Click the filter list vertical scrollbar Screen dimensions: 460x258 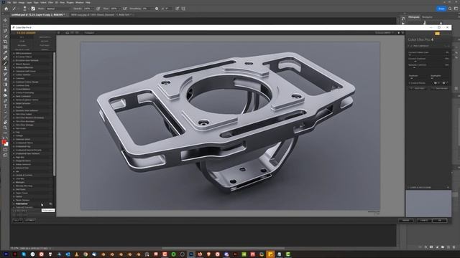tap(55, 115)
